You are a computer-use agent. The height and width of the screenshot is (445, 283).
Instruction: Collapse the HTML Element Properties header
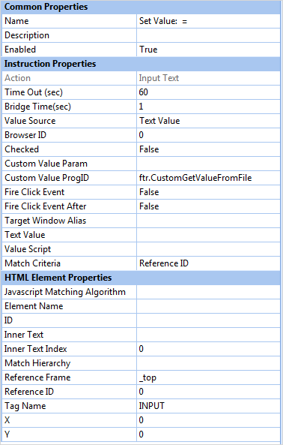click(x=141, y=278)
